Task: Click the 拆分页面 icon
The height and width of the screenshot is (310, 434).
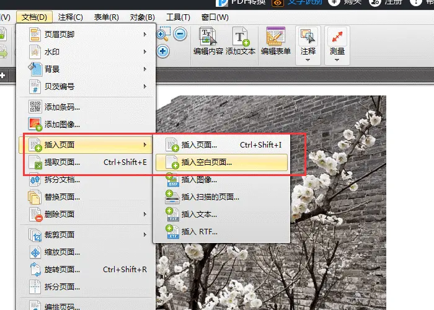Action: coord(35,286)
